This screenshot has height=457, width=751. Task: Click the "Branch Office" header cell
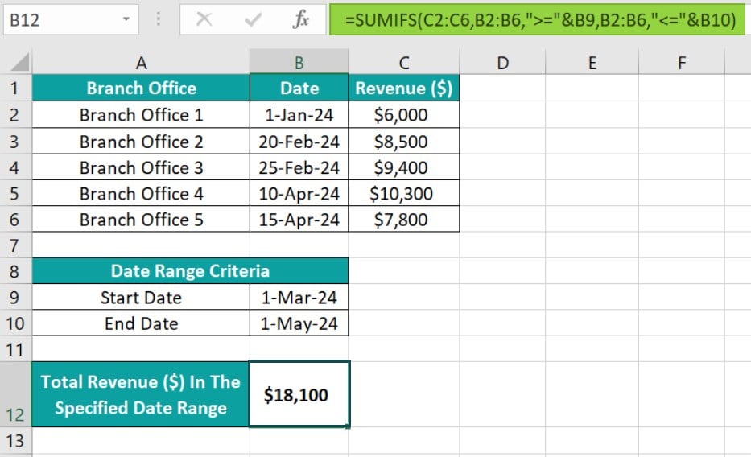point(141,88)
